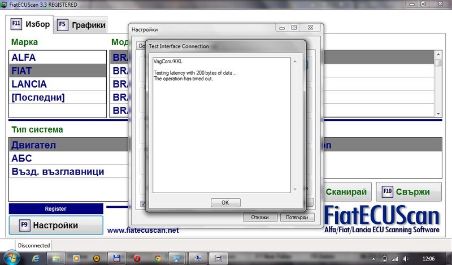Open the www.fiatecuscan.net link
The height and width of the screenshot is (265, 452).
[142, 230]
